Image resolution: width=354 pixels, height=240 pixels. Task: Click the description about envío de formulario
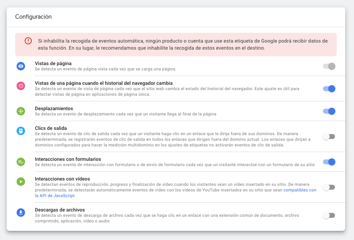(175, 165)
